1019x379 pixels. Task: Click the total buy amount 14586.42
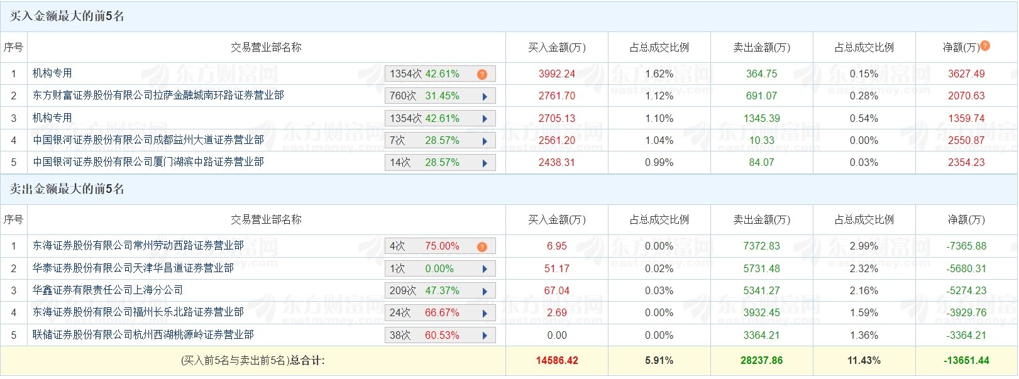(x=557, y=360)
